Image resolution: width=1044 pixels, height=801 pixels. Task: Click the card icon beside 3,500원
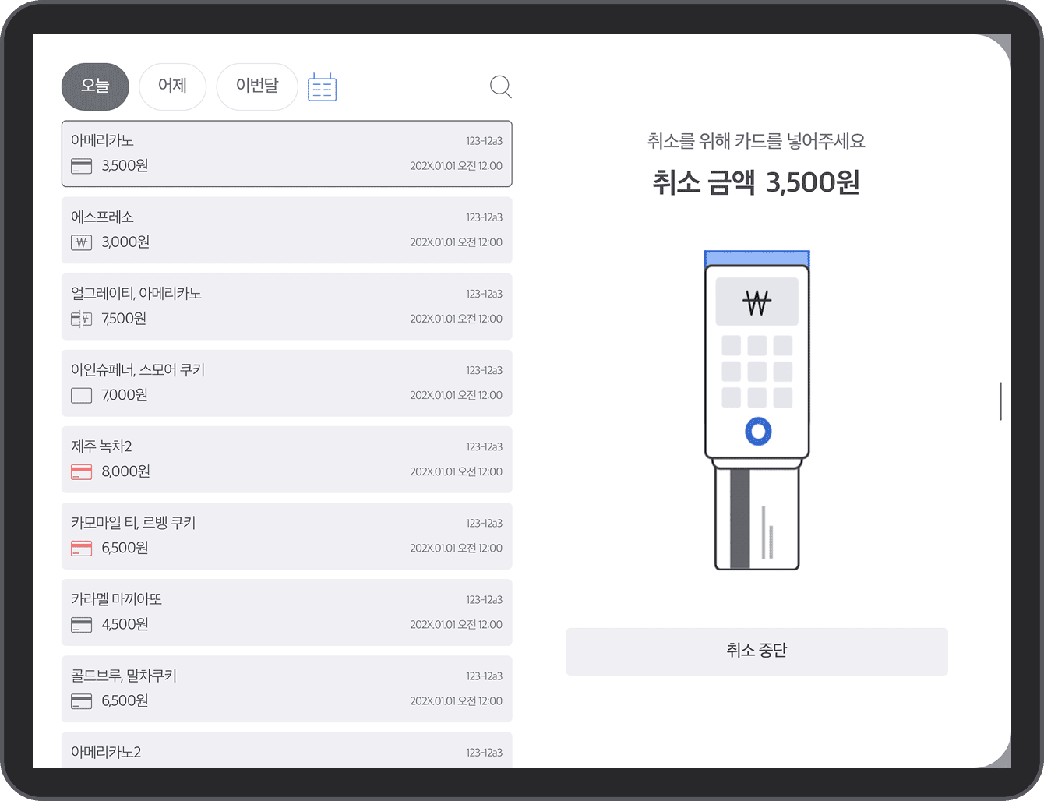(81, 166)
